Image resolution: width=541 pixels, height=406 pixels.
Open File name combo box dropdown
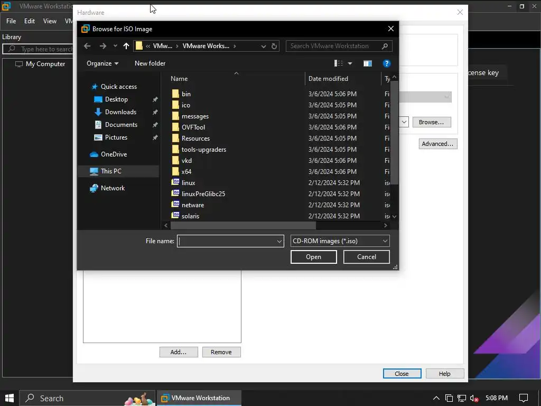point(279,241)
